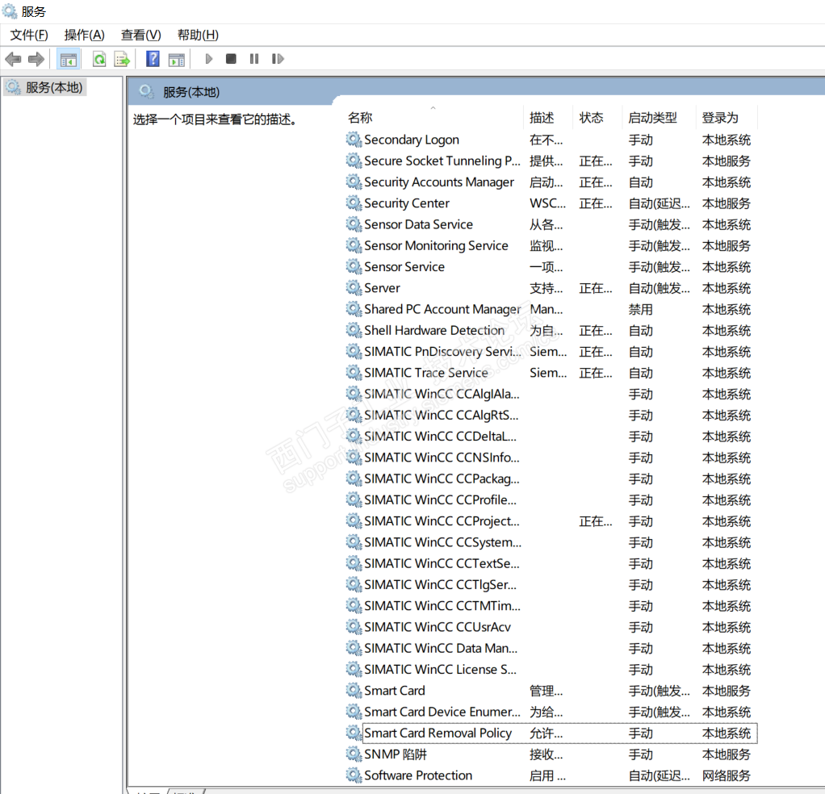Click gear icon of SIMATIC WinCC CCUsrAcv
Image resolution: width=825 pixels, height=794 pixels.
(354, 627)
